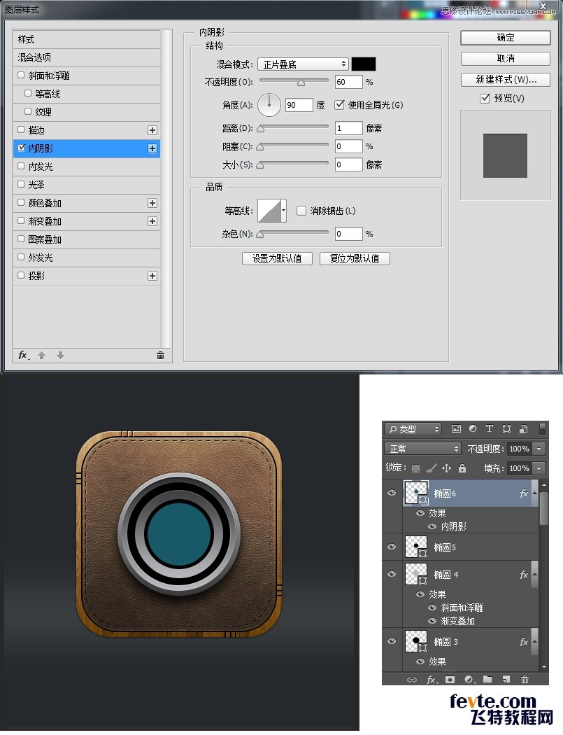563x735 pixels.
Task: Click 距离 slider handle
Action: pos(260,129)
